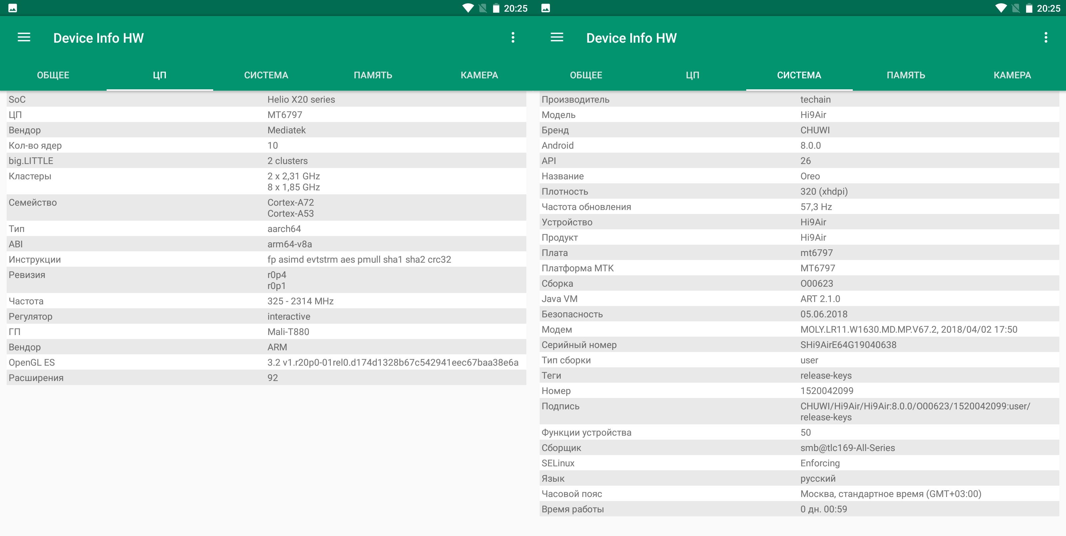Image resolution: width=1066 pixels, height=536 pixels.
Task: Tap Wi-Fi icon in left status bar
Action: [468, 8]
